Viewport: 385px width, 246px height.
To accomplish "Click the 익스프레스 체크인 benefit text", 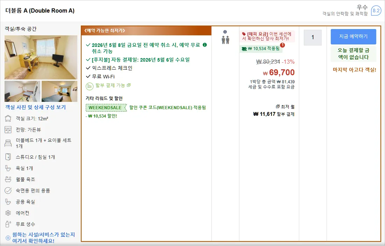I will pos(112,68).
